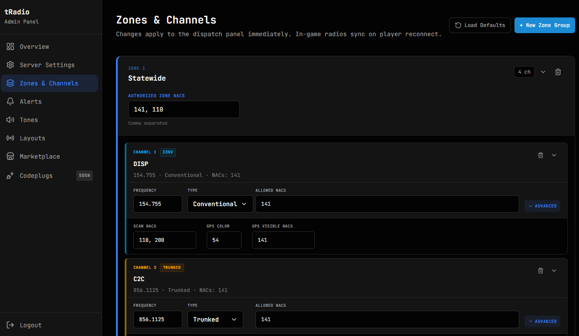Click the C2C channel name
579x336 pixels.
pos(139,279)
